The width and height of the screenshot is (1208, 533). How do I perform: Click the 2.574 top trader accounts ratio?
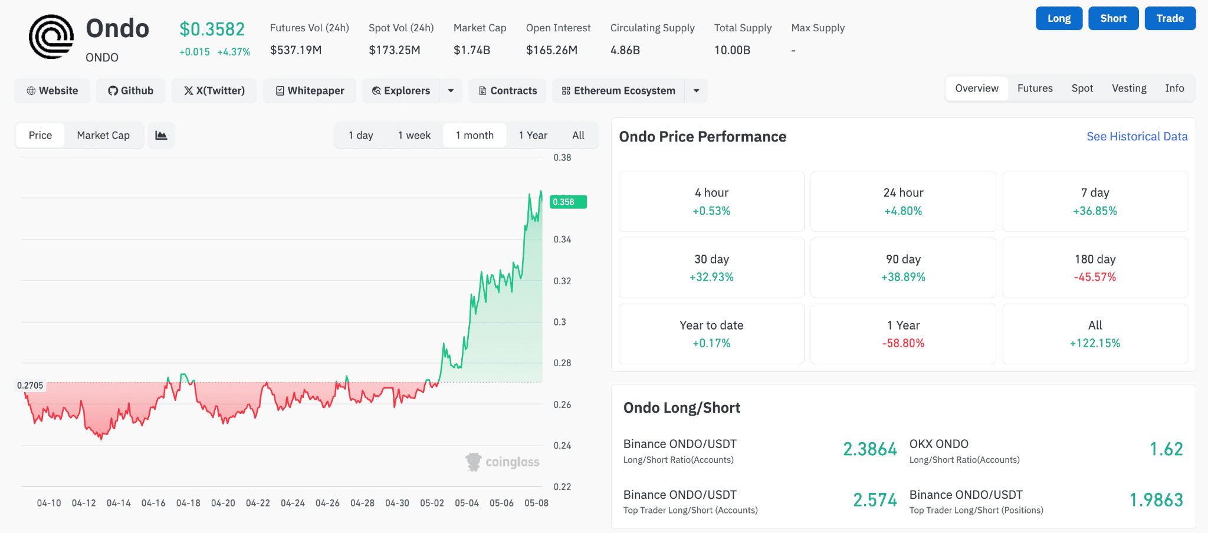click(875, 500)
